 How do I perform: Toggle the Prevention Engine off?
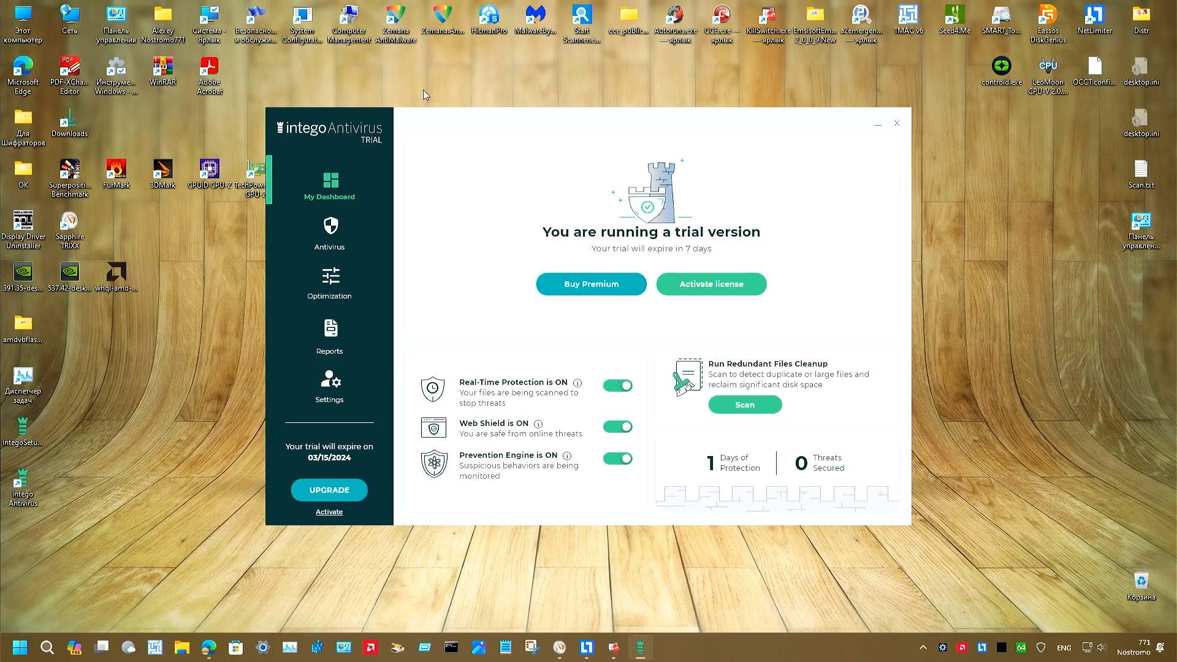[x=617, y=458]
